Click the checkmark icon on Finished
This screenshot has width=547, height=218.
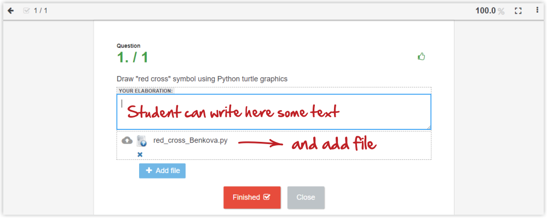click(x=267, y=197)
